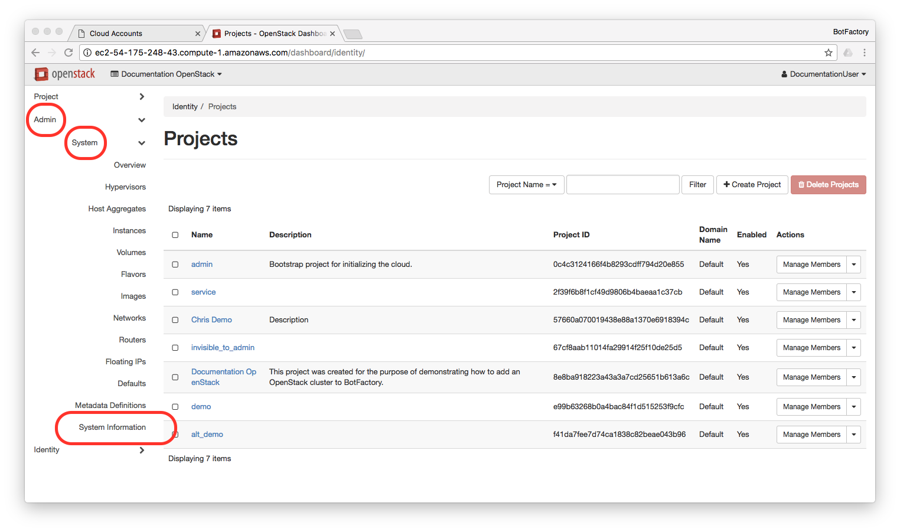Click the Identity breadcrumb link
The height and width of the screenshot is (532, 900).
coord(185,107)
